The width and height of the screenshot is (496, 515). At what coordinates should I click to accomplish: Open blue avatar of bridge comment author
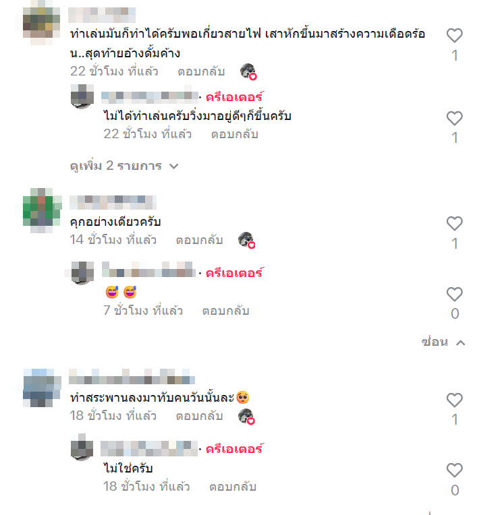click(42, 388)
